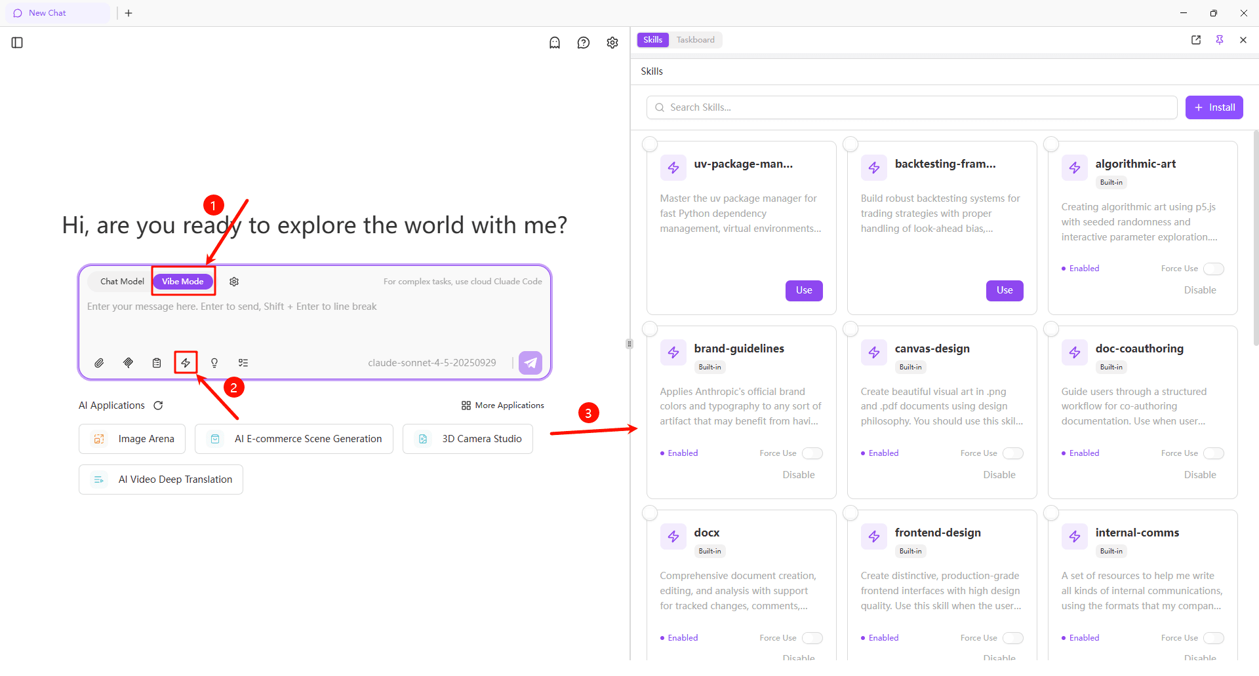The image size is (1259, 676).
Task: Open Skills panel in external window
Action: (1196, 40)
